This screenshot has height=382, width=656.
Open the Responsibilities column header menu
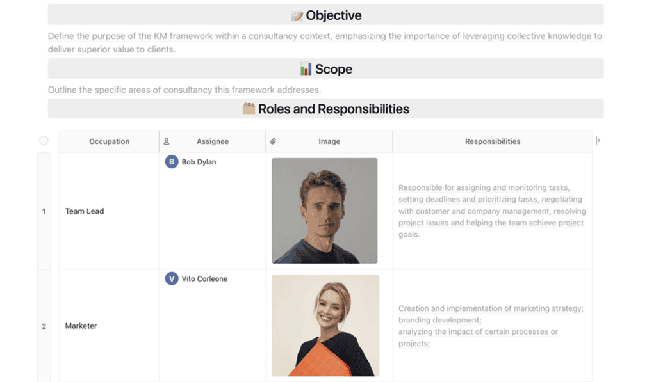(x=492, y=141)
